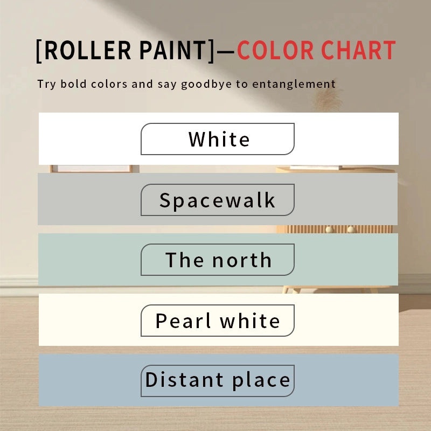Screen dimensions: 431x431
Task: Choose the 'The north' label box
Action: [218, 260]
